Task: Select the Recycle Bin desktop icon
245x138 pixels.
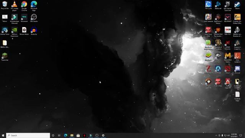Action: click(5, 5)
